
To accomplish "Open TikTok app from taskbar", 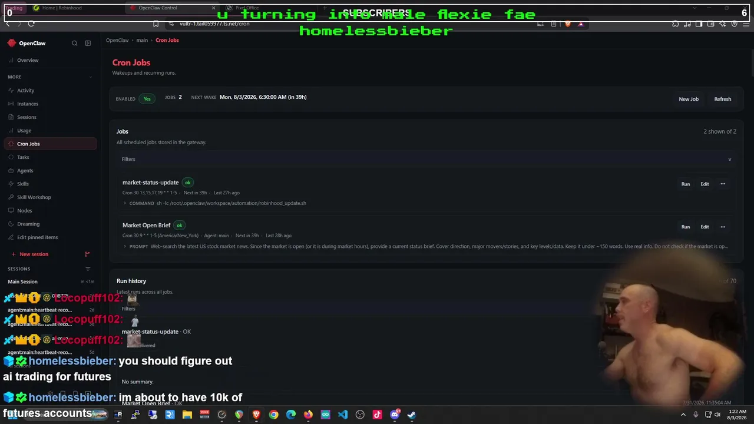I will click(x=378, y=415).
